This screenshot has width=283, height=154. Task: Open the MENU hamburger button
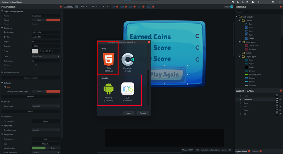tap(69, 7)
